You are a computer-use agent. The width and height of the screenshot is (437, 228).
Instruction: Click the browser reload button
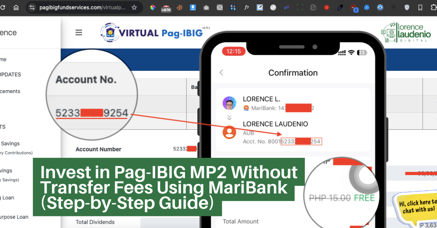[3, 7]
